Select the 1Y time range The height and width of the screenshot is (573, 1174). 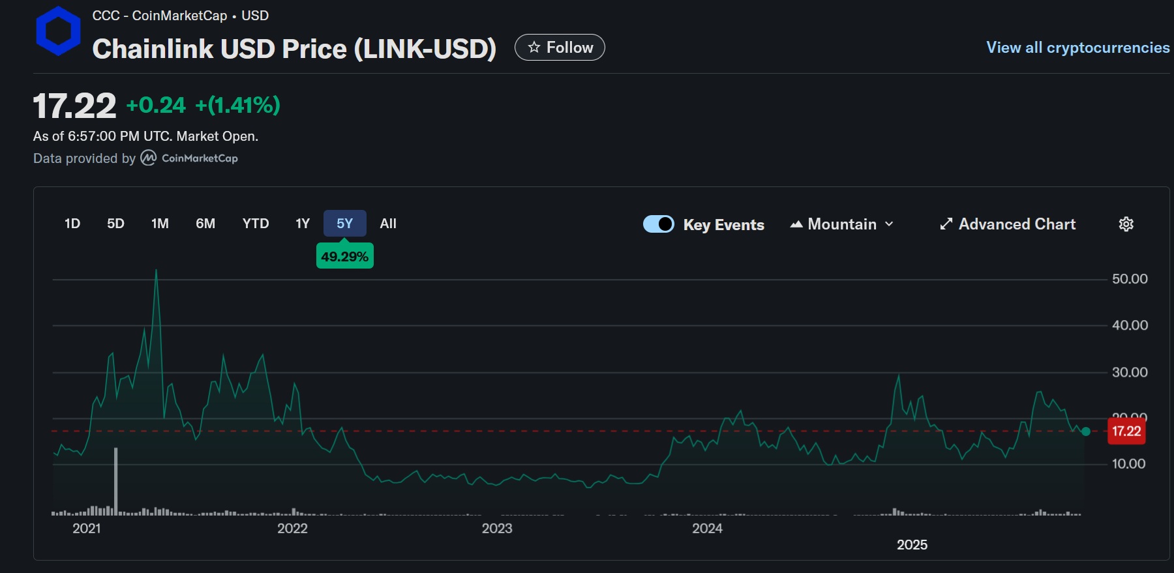(x=303, y=224)
